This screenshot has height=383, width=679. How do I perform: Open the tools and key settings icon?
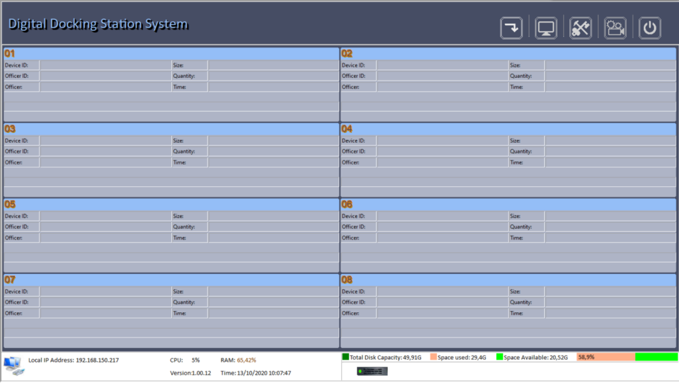[x=580, y=28]
